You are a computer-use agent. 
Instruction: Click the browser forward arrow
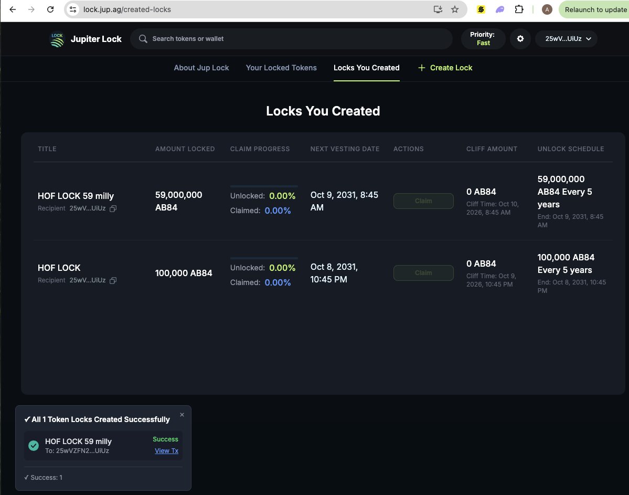(x=31, y=9)
